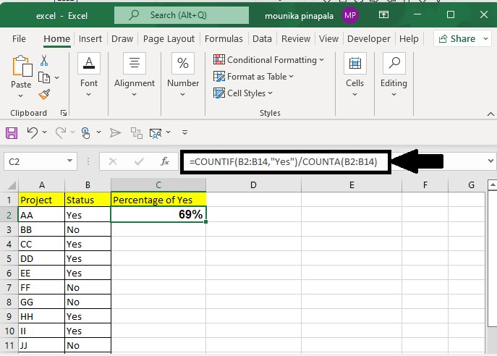Select the Percentage of Yes header cell
This screenshot has width=497, height=356.
[158, 200]
